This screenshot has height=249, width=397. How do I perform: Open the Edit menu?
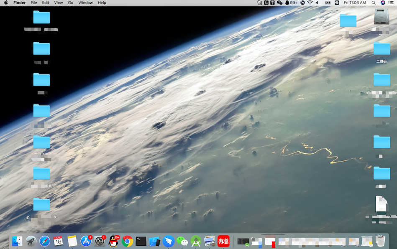pos(46,3)
